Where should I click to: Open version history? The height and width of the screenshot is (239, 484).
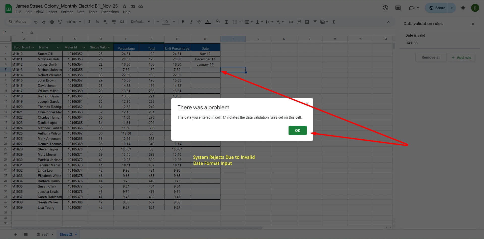[x=385, y=8]
